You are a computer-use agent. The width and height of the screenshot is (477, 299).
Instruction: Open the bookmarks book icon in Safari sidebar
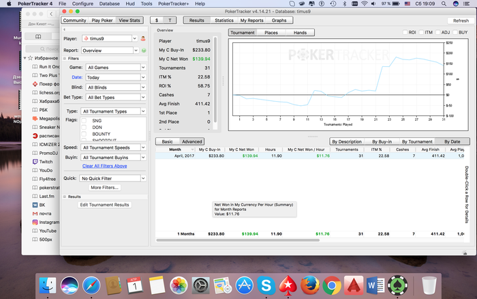38,36
